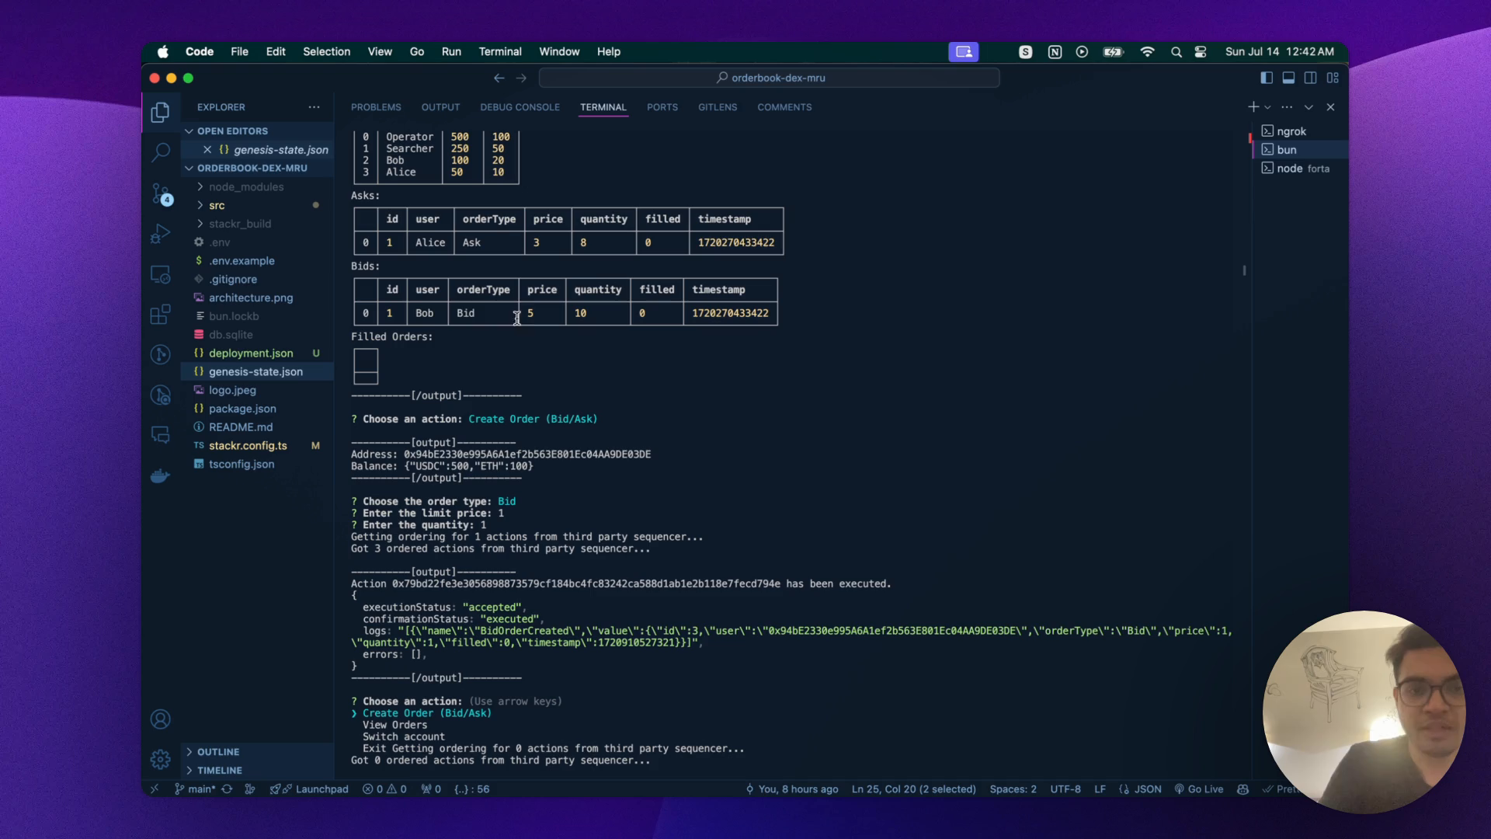Open the Manage gear icon
This screenshot has height=839, width=1491.
tap(160, 759)
